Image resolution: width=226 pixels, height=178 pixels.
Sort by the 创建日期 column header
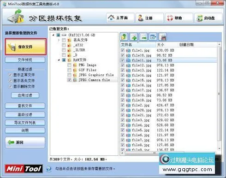pyautogui.click(x=197, y=45)
